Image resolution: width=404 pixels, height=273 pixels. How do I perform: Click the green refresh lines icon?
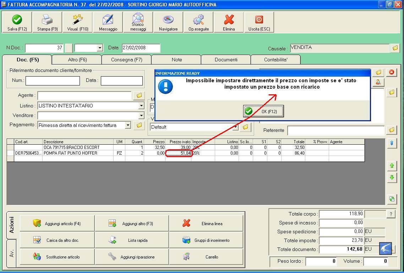pos(392,199)
